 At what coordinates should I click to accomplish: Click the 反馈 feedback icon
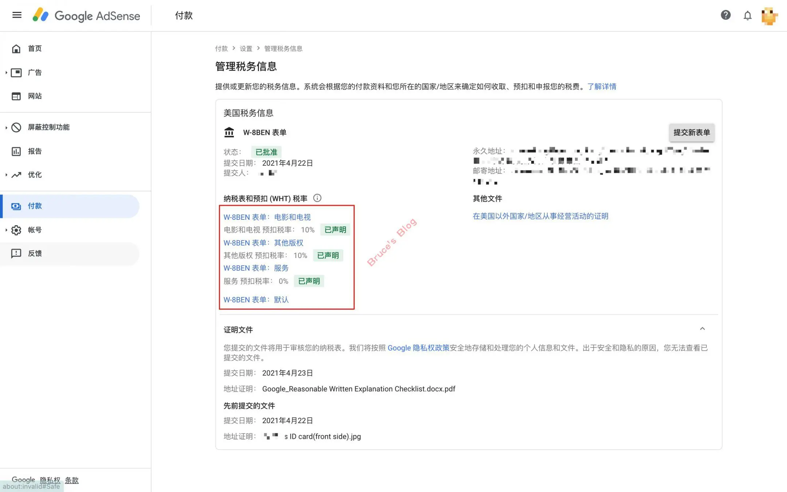point(16,253)
